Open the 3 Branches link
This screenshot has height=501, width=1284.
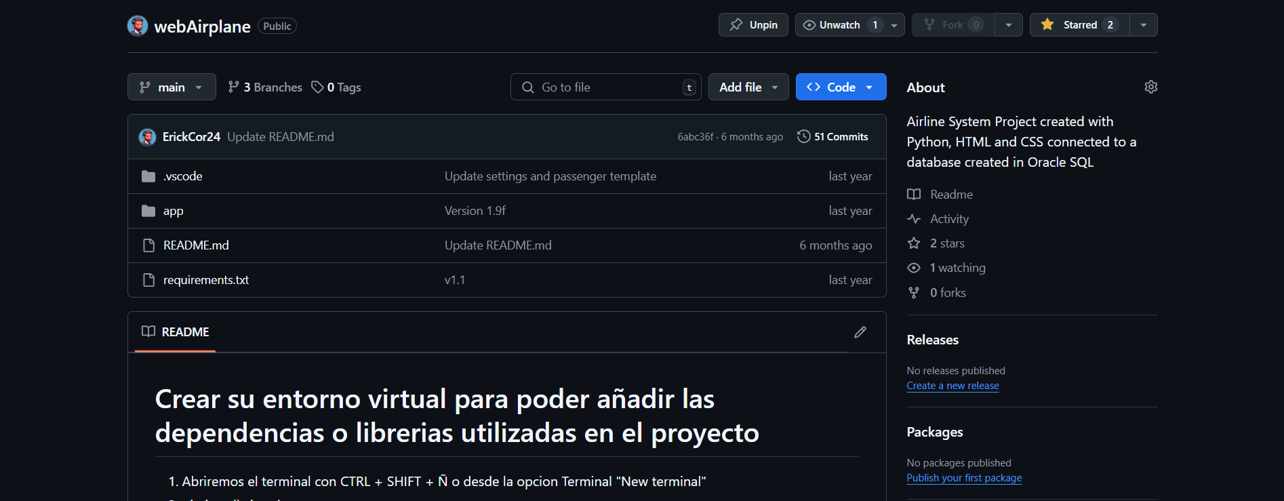coord(265,87)
